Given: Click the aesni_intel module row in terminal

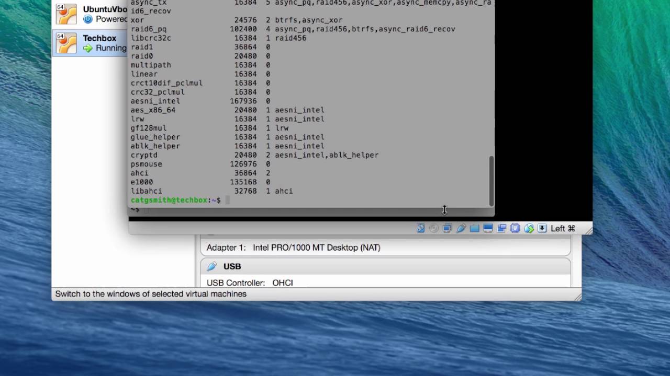Looking at the screenshot, I should tap(200, 101).
